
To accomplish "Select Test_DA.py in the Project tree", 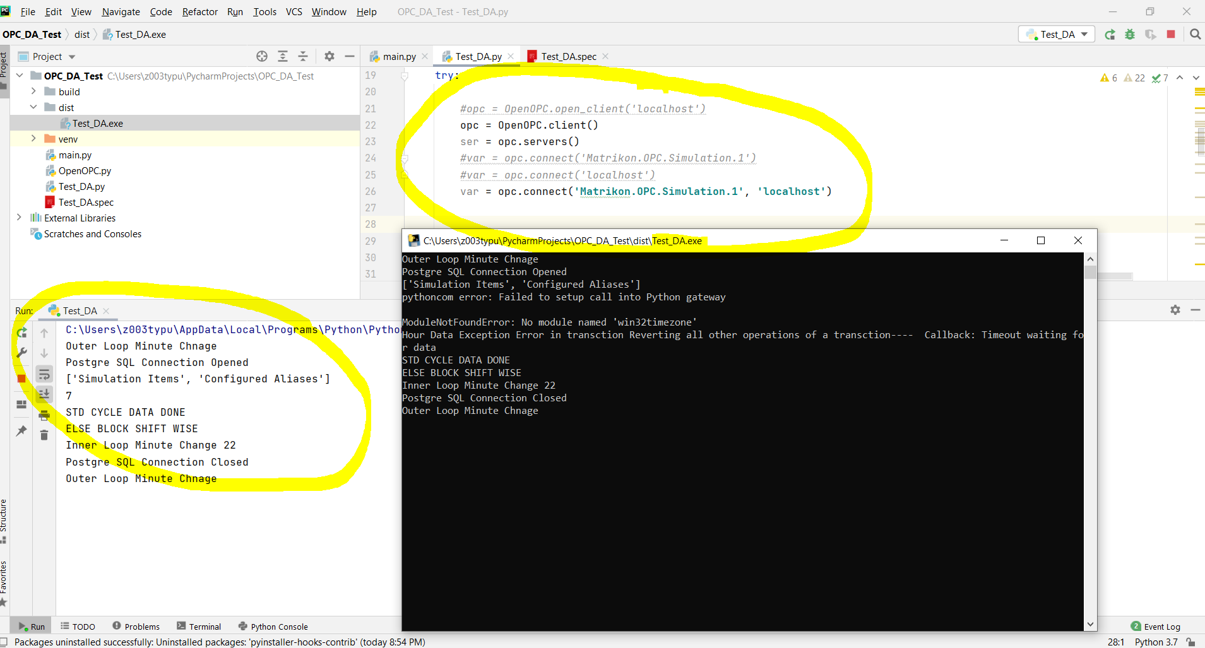I will 81,186.
